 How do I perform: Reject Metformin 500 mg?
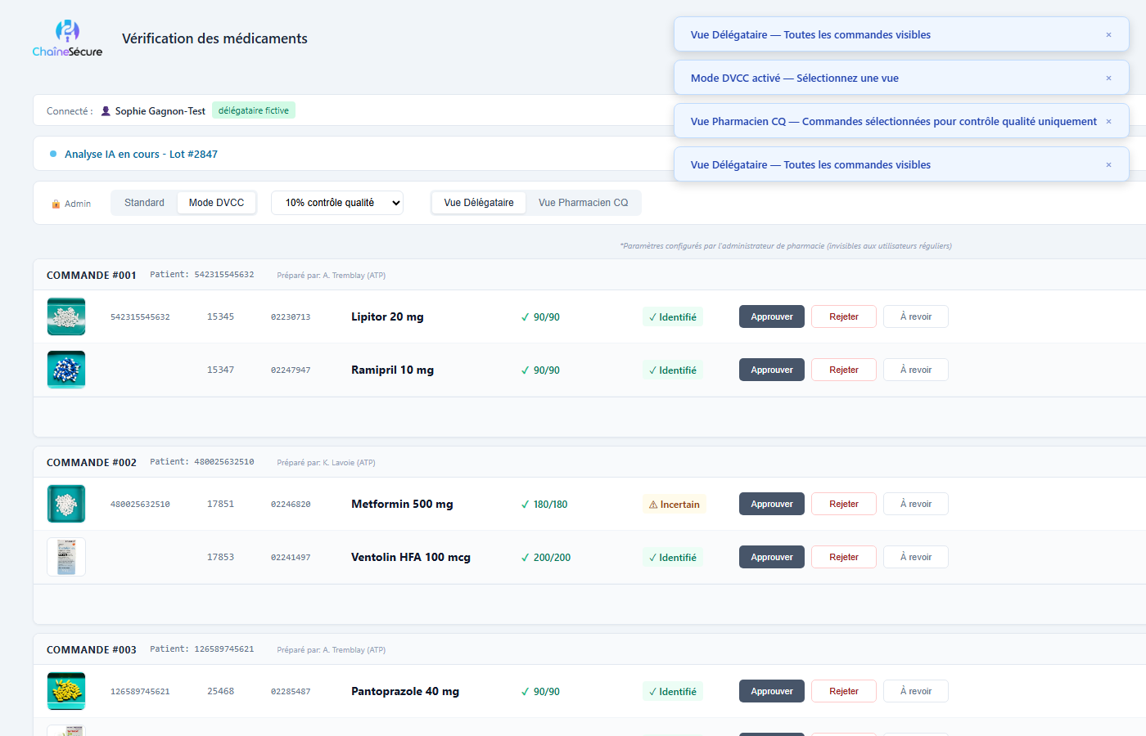(843, 504)
